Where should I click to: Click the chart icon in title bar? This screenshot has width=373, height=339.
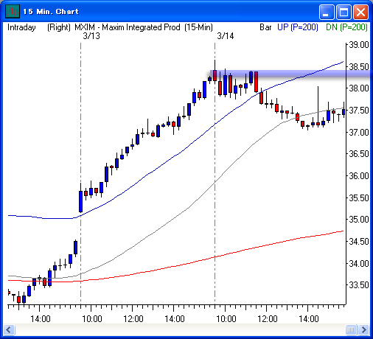click(x=13, y=12)
